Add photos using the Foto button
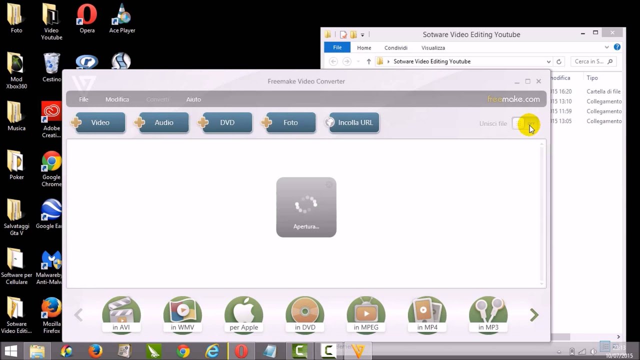 click(x=289, y=122)
